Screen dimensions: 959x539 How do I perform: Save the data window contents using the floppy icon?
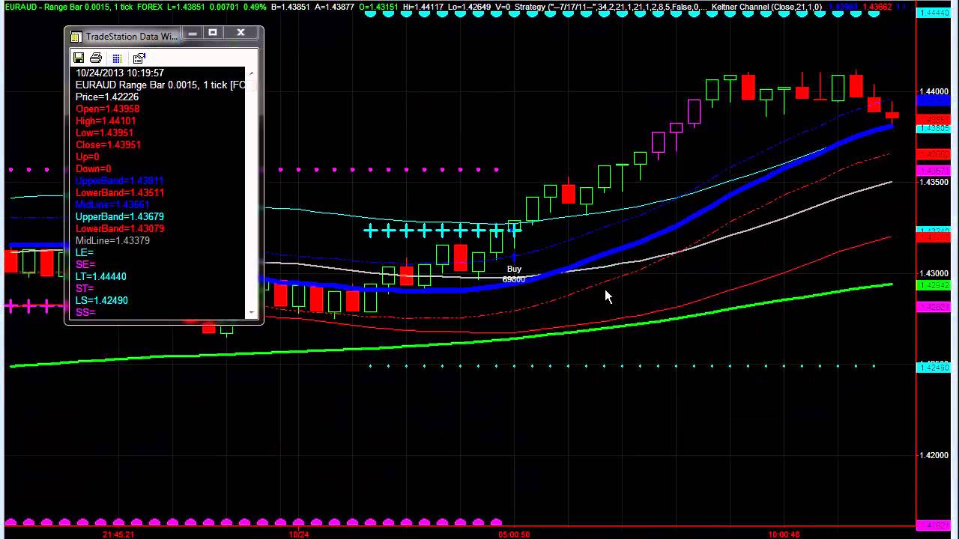click(79, 58)
